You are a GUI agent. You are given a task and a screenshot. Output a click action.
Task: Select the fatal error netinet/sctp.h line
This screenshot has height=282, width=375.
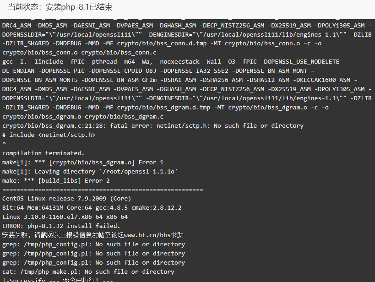tap(153, 126)
